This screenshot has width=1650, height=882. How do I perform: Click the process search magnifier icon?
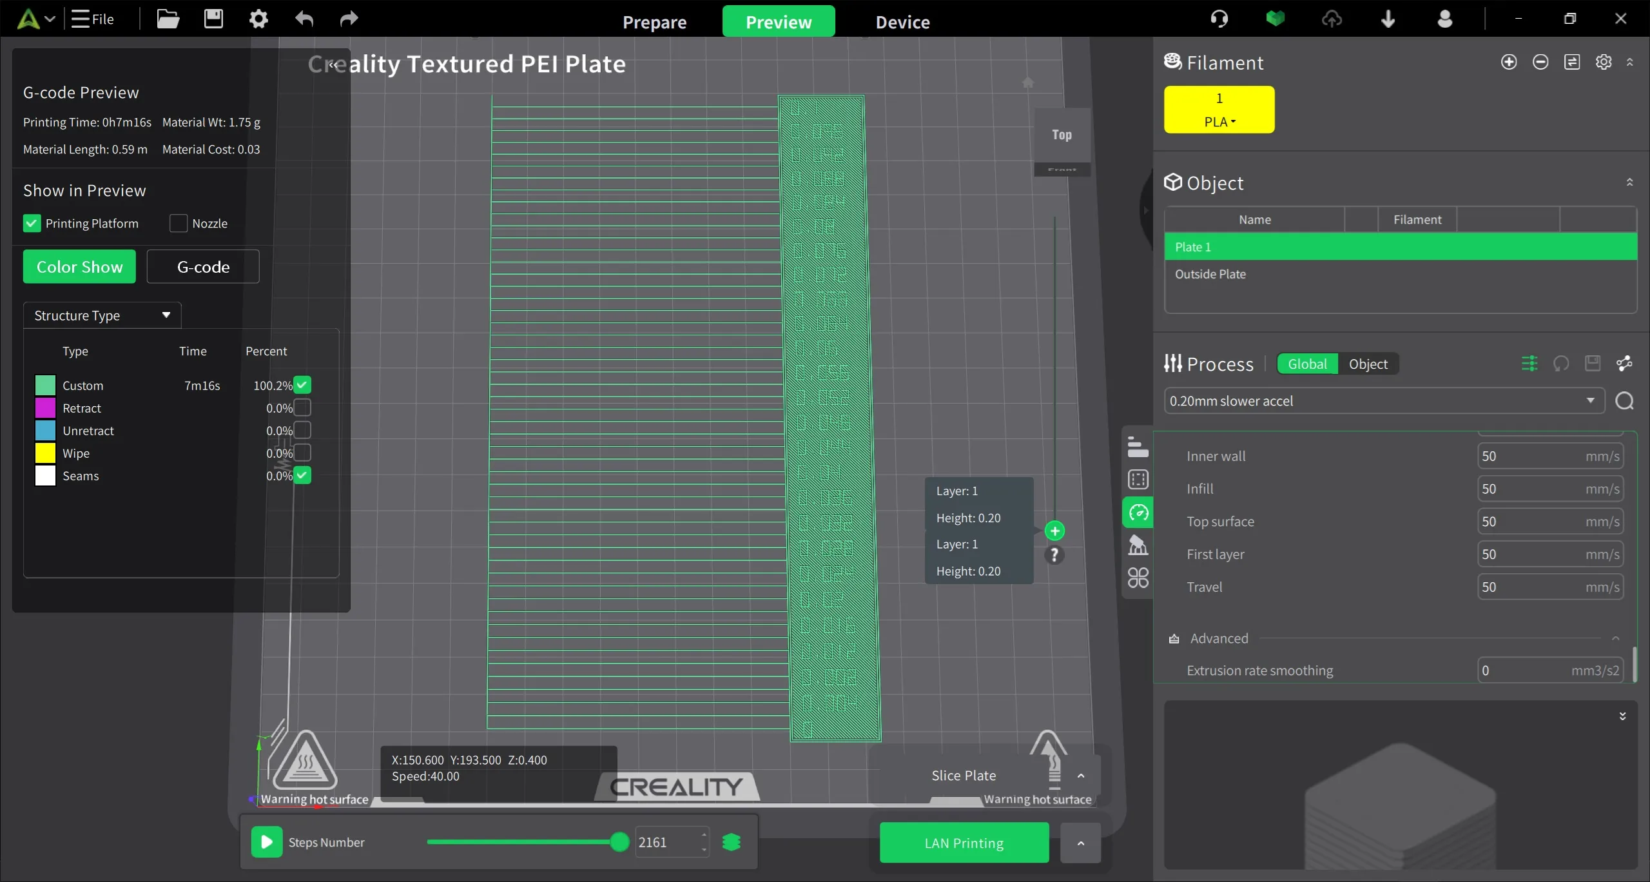1624,401
